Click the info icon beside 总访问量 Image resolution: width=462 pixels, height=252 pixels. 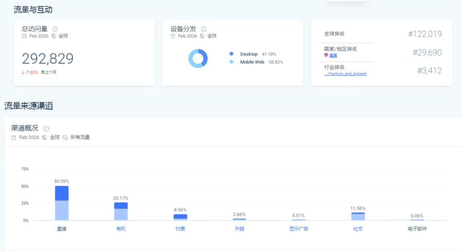(55, 29)
